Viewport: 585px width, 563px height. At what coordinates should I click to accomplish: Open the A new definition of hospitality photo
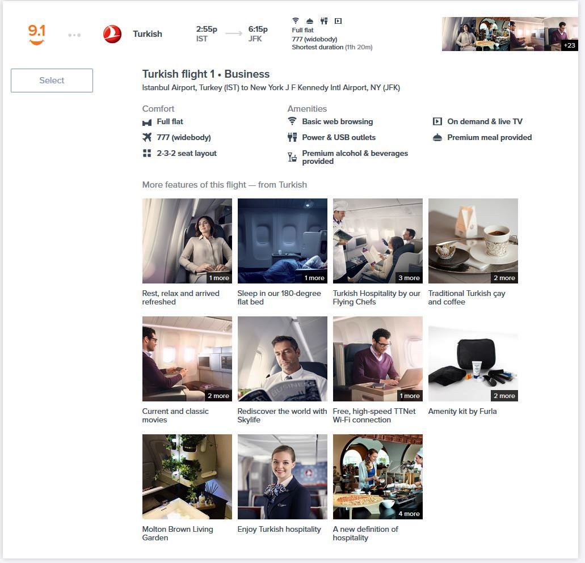pos(377,477)
